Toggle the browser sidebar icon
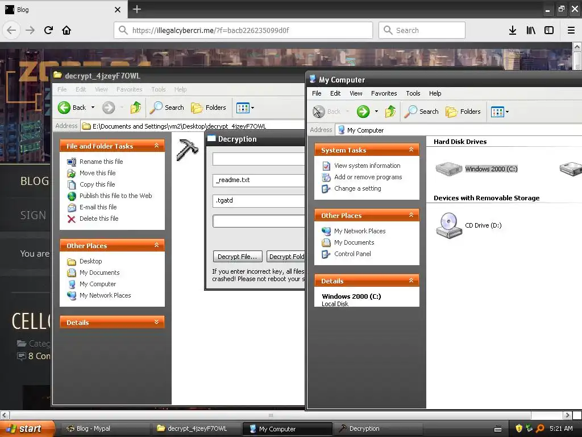Image resolution: width=582 pixels, height=437 pixels. pos(549,30)
